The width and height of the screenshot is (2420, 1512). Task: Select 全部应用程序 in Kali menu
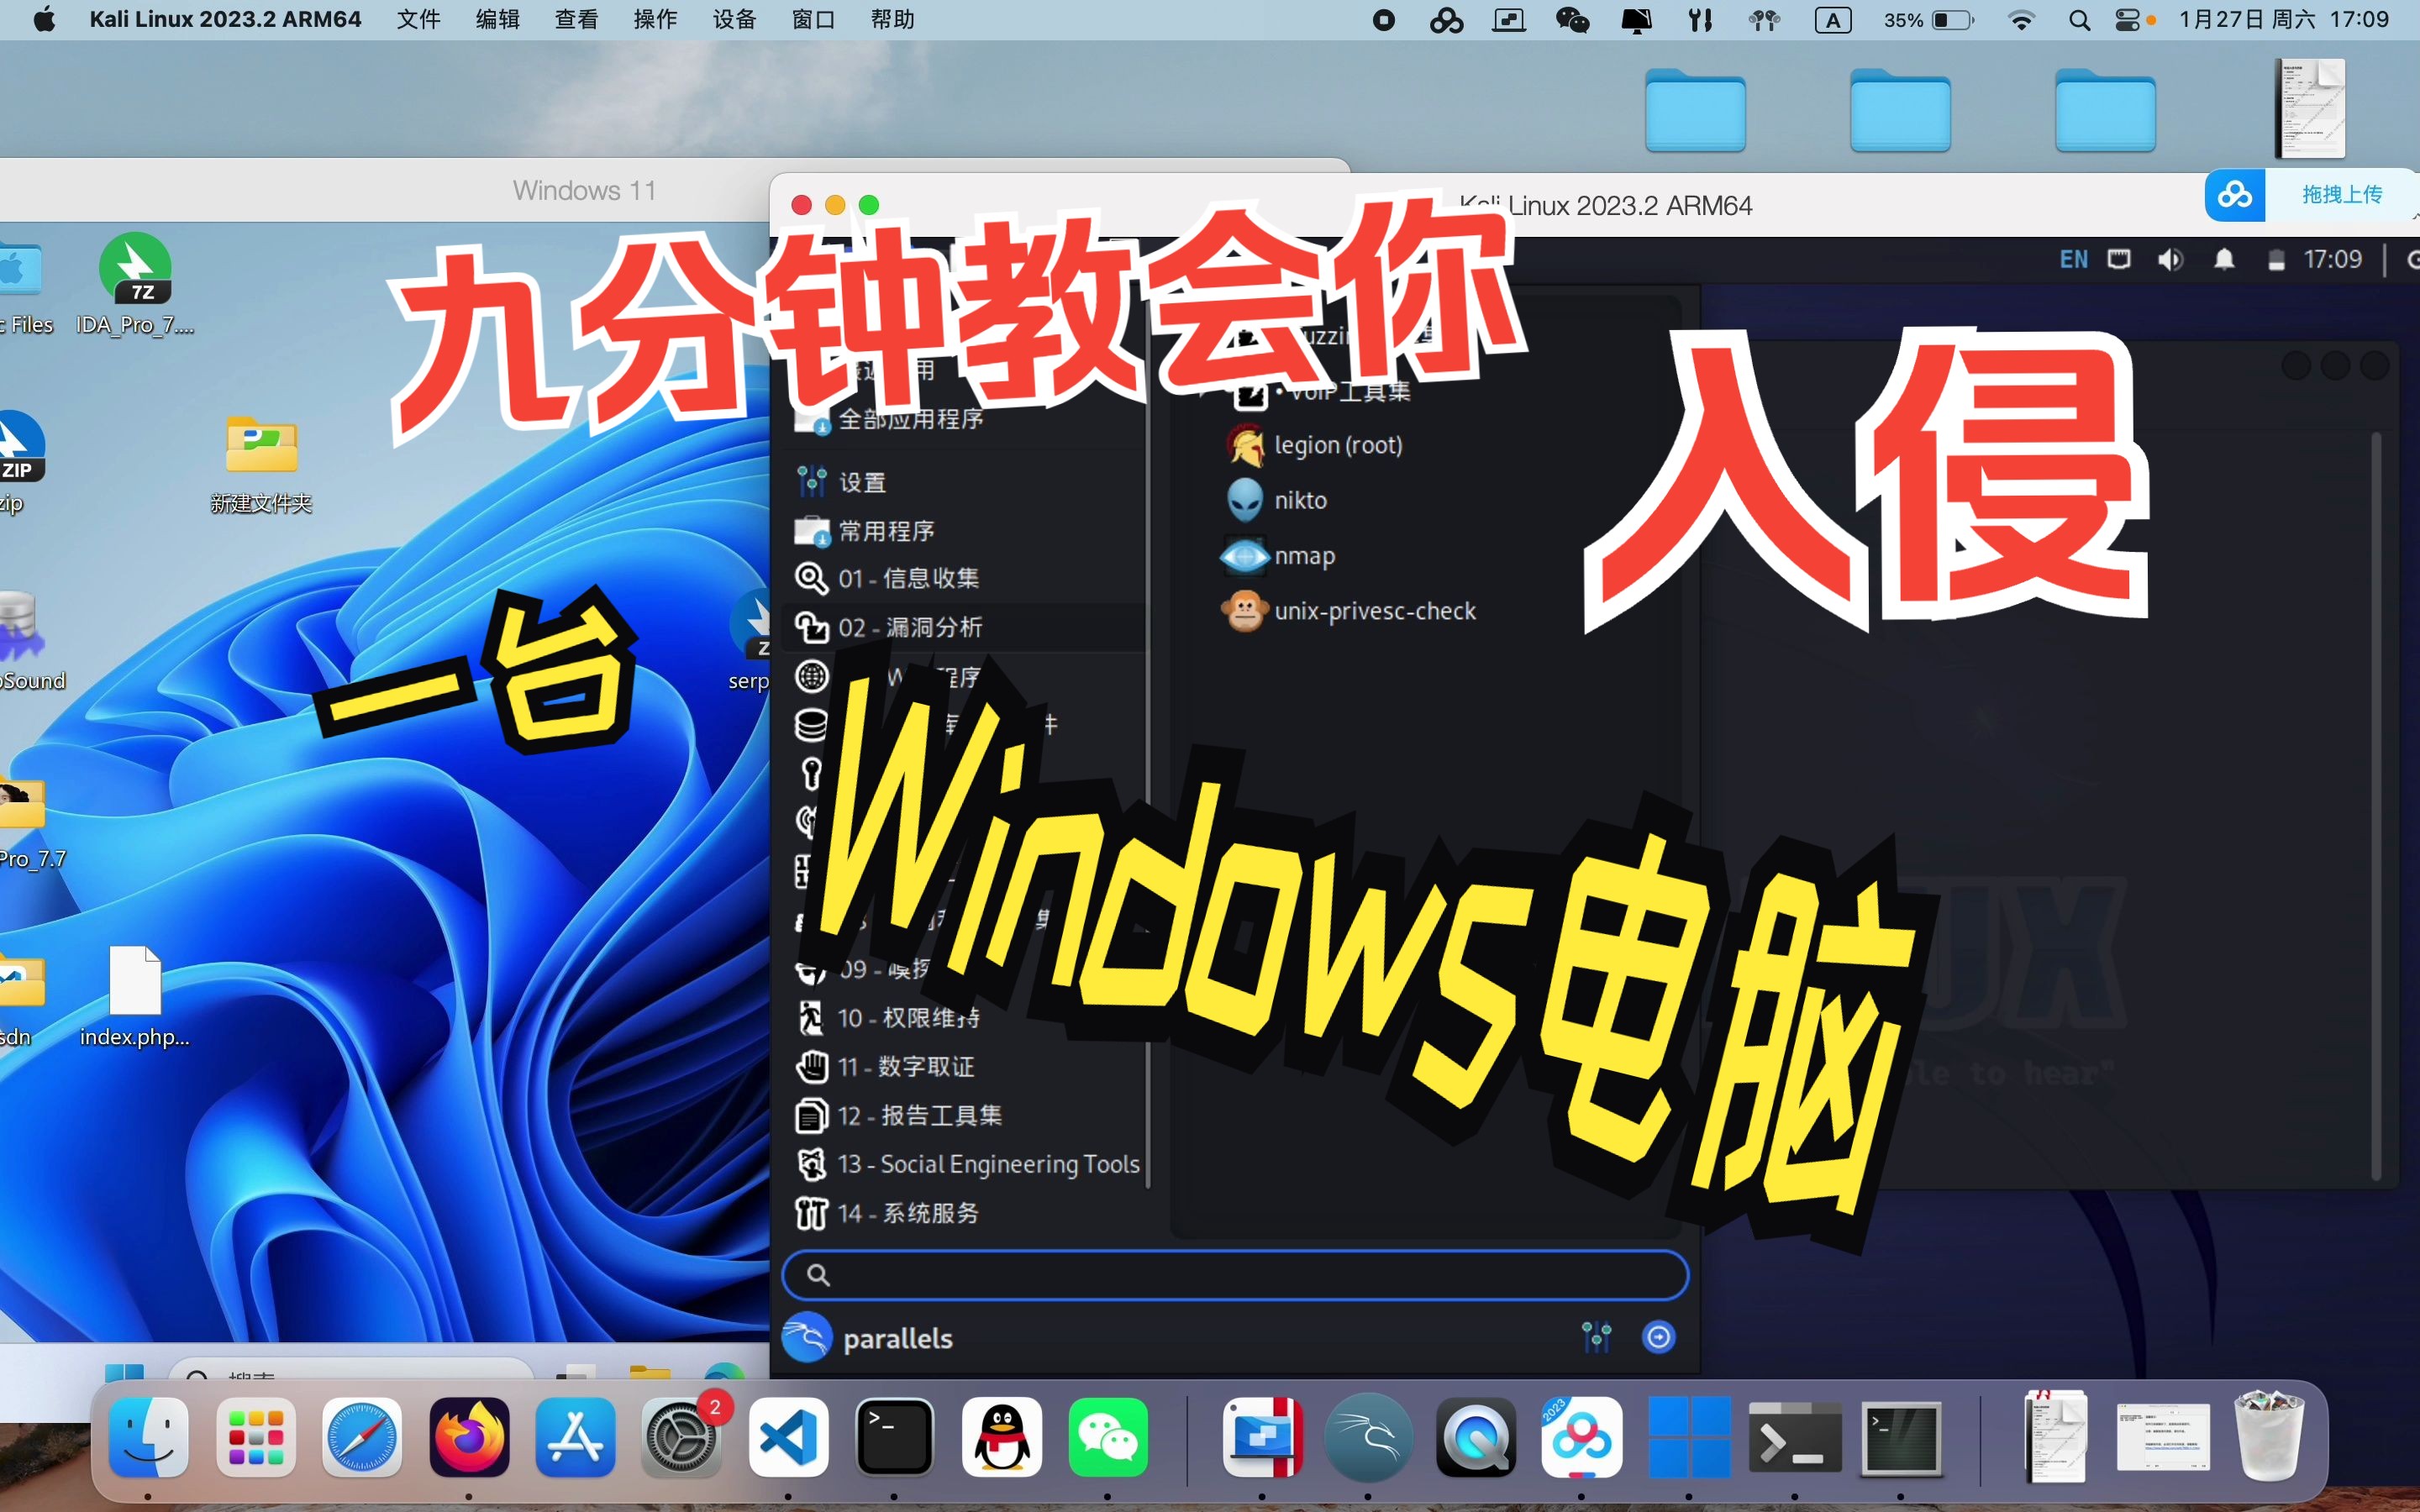point(965,419)
